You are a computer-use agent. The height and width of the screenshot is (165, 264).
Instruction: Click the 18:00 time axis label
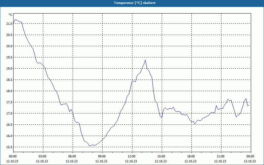click(x=192, y=156)
